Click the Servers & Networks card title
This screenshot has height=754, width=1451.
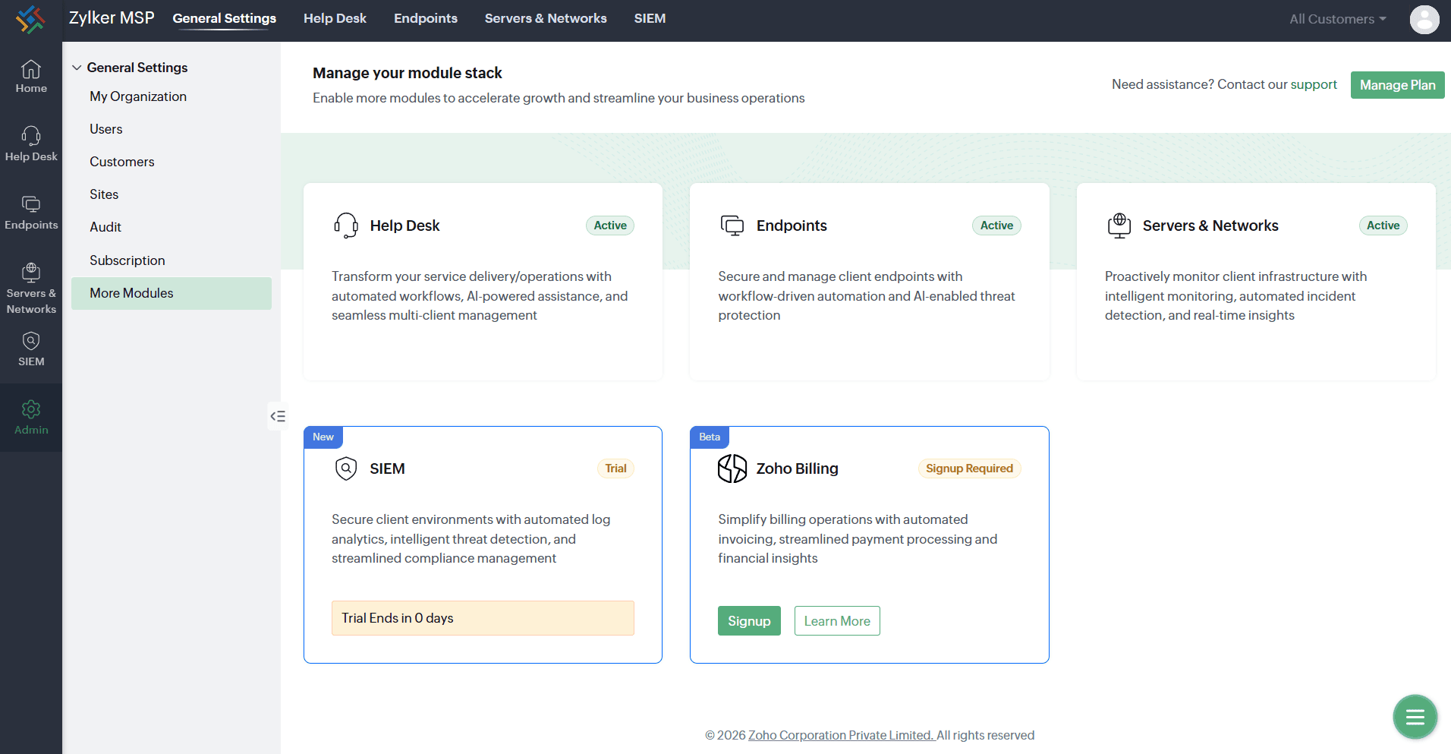1210,226
